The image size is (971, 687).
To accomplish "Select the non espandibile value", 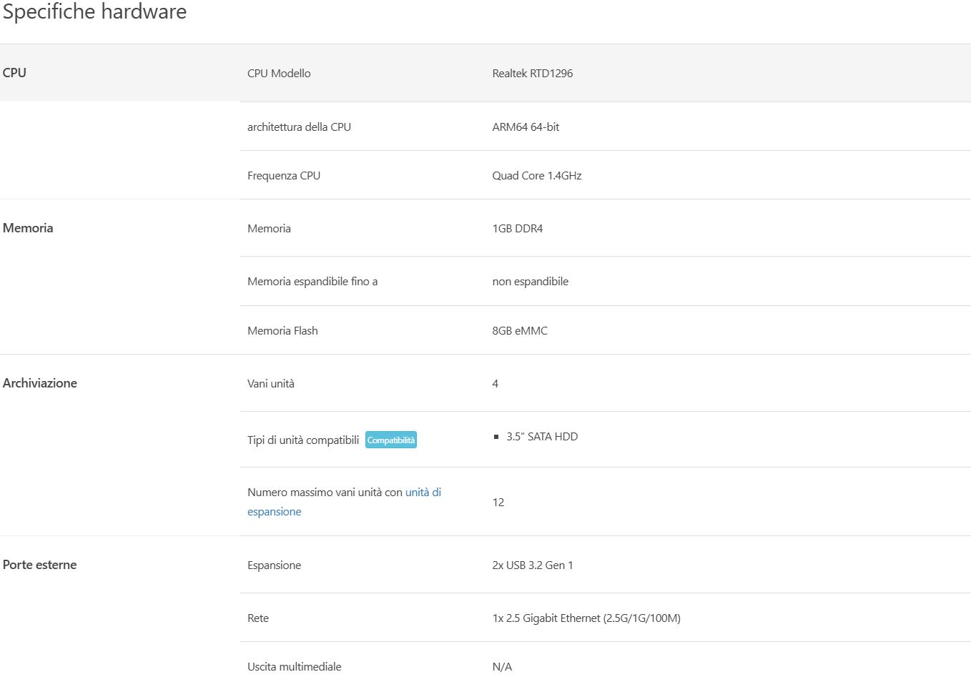I will 530,282.
